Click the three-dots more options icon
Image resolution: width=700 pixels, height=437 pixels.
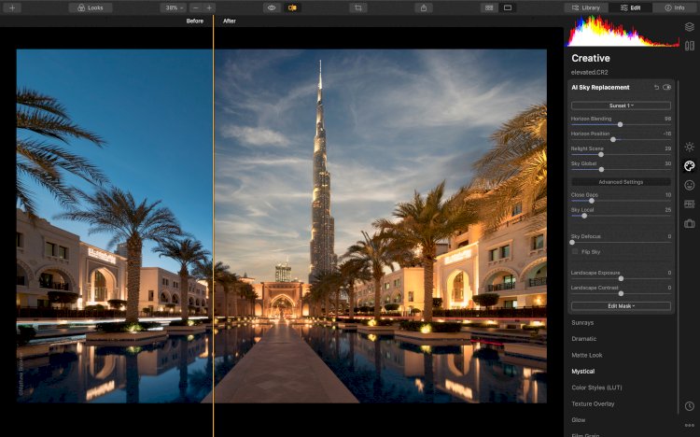690,426
